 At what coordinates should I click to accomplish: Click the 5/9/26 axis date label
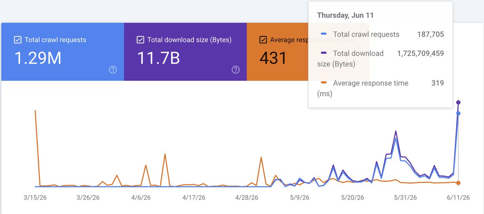click(x=300, y=198)
